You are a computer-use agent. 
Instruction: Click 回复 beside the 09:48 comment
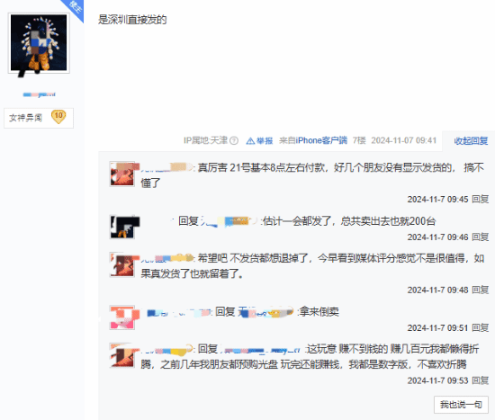click(481, 290)
